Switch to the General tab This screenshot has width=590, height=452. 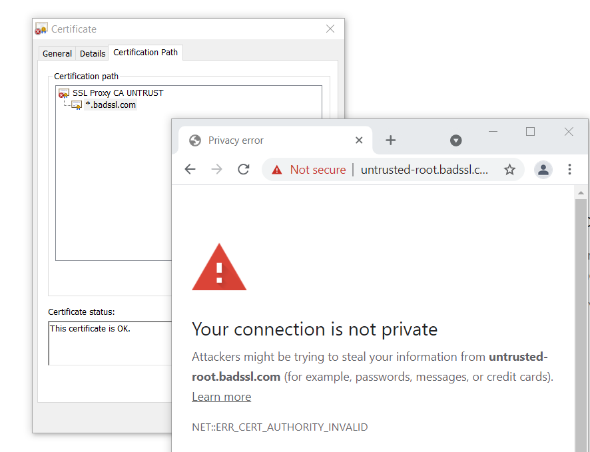pos(57,53)
